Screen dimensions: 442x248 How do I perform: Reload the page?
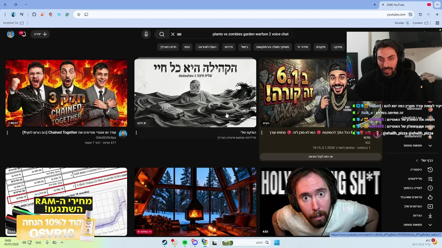pyautogui.click(x=420, y=14)
